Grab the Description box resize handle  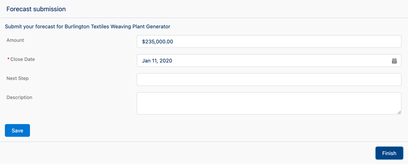click(399, 113)
